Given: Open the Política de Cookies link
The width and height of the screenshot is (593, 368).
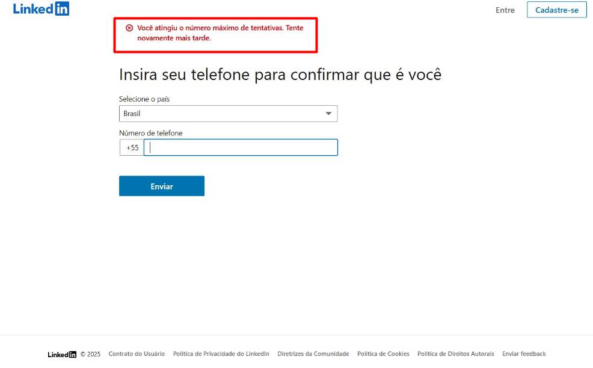Looking at the screenshot, I should point(383,354).
